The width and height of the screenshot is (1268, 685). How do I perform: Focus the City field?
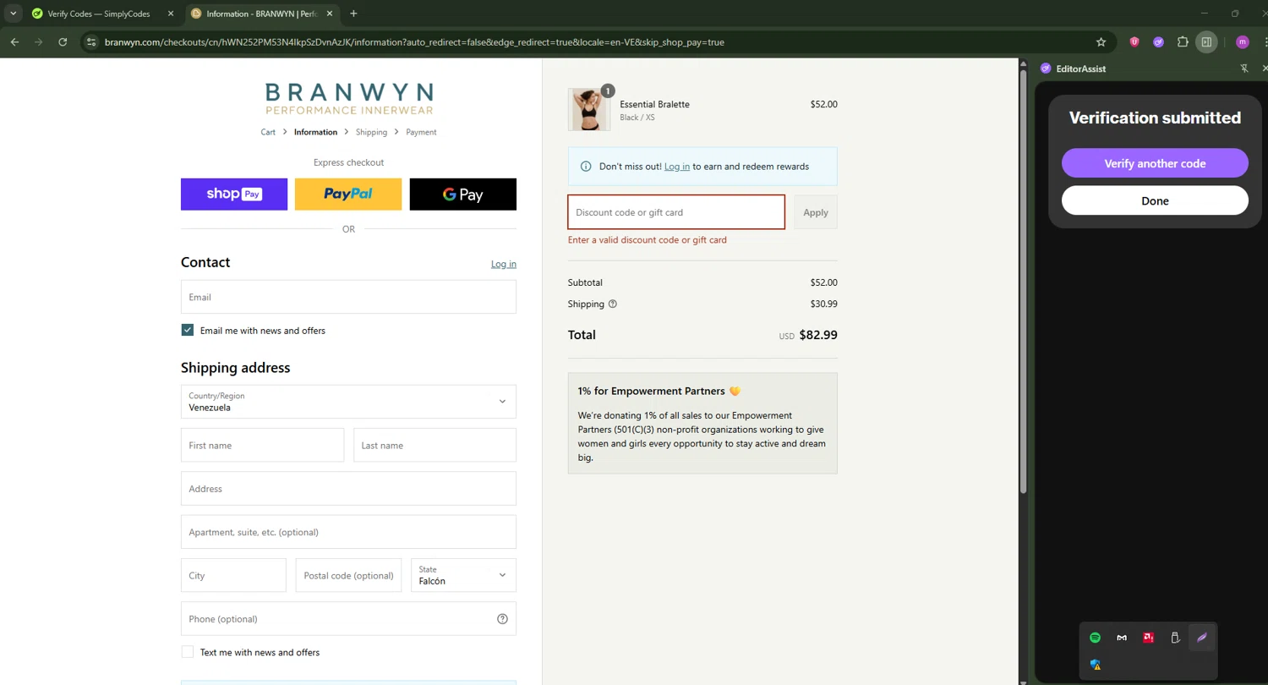[x=233, y=575]
